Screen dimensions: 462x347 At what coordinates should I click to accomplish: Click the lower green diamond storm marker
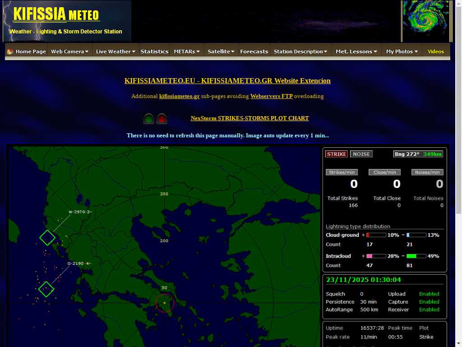pyautogui.click(x=46, y=289)
